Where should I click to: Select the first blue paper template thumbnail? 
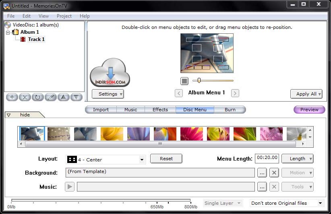tap(32, 134)
